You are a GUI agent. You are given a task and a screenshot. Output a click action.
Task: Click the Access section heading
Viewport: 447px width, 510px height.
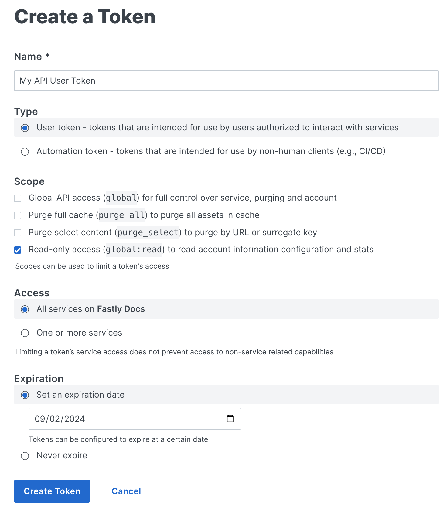point(32,293)
